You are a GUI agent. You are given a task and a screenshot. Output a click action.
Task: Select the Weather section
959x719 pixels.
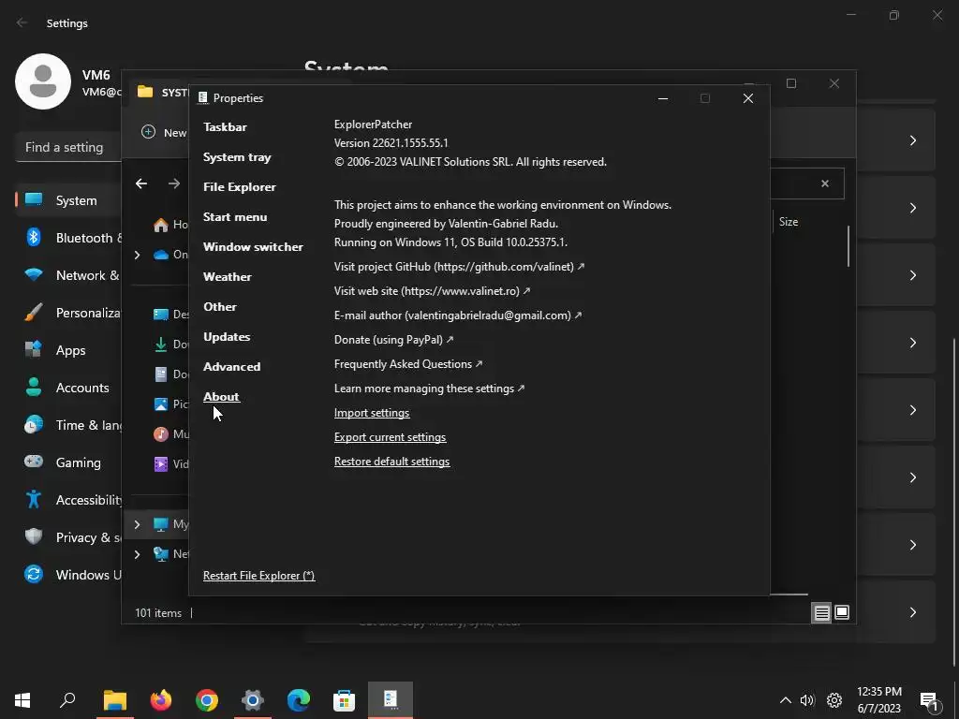coord(227,277)
